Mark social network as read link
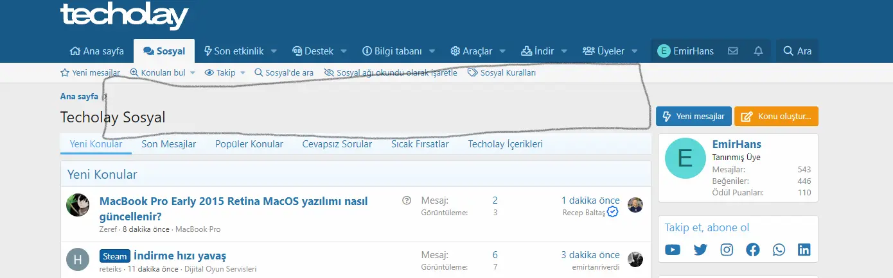This screenshot has width=893, height=278. pyautogui.click(x=391, y=72)
